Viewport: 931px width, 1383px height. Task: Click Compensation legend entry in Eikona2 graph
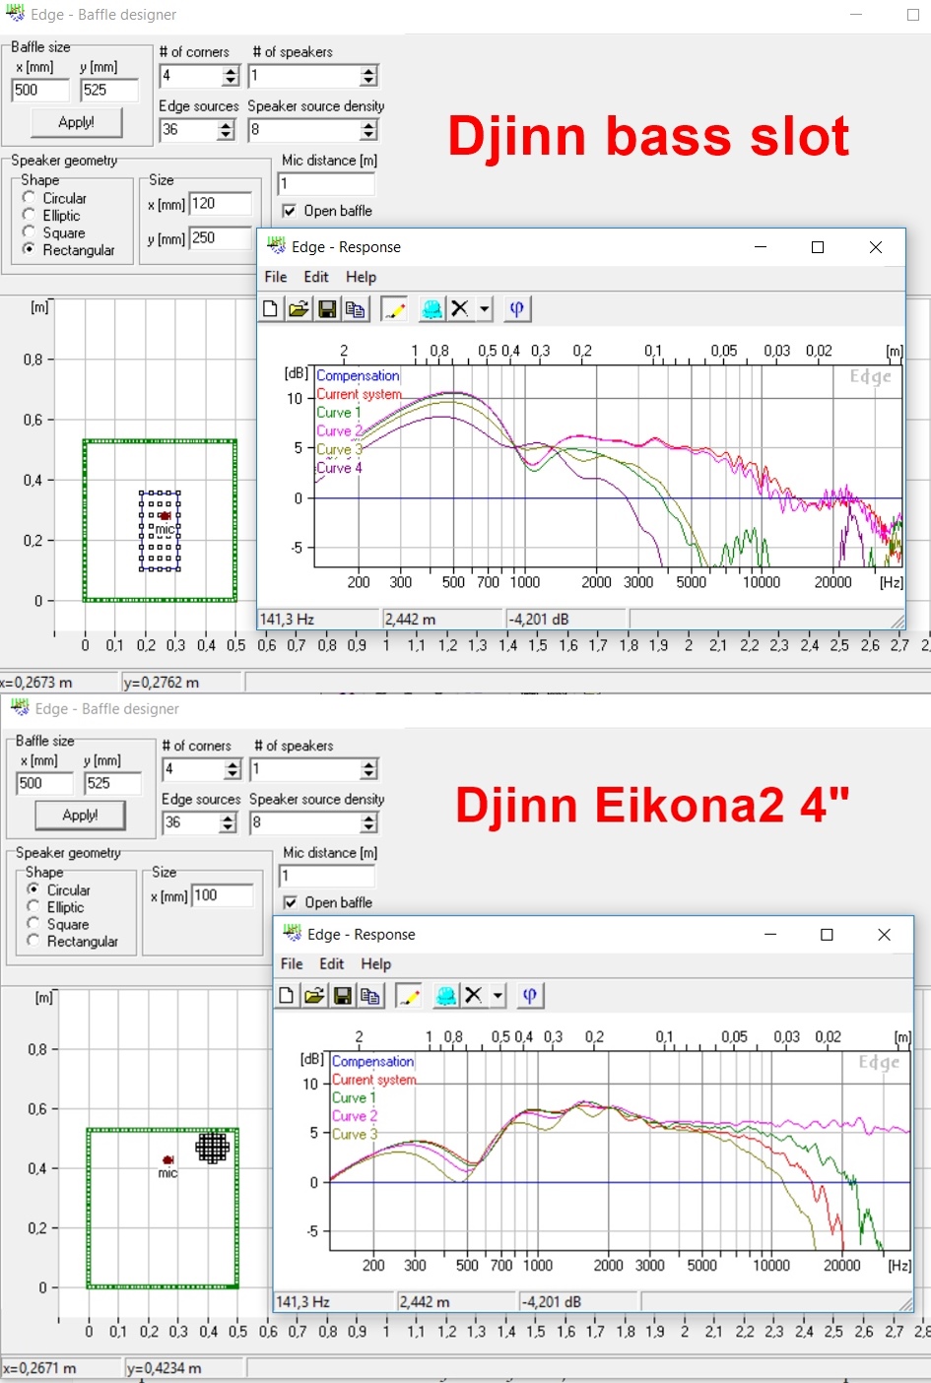click(372, 1061)
